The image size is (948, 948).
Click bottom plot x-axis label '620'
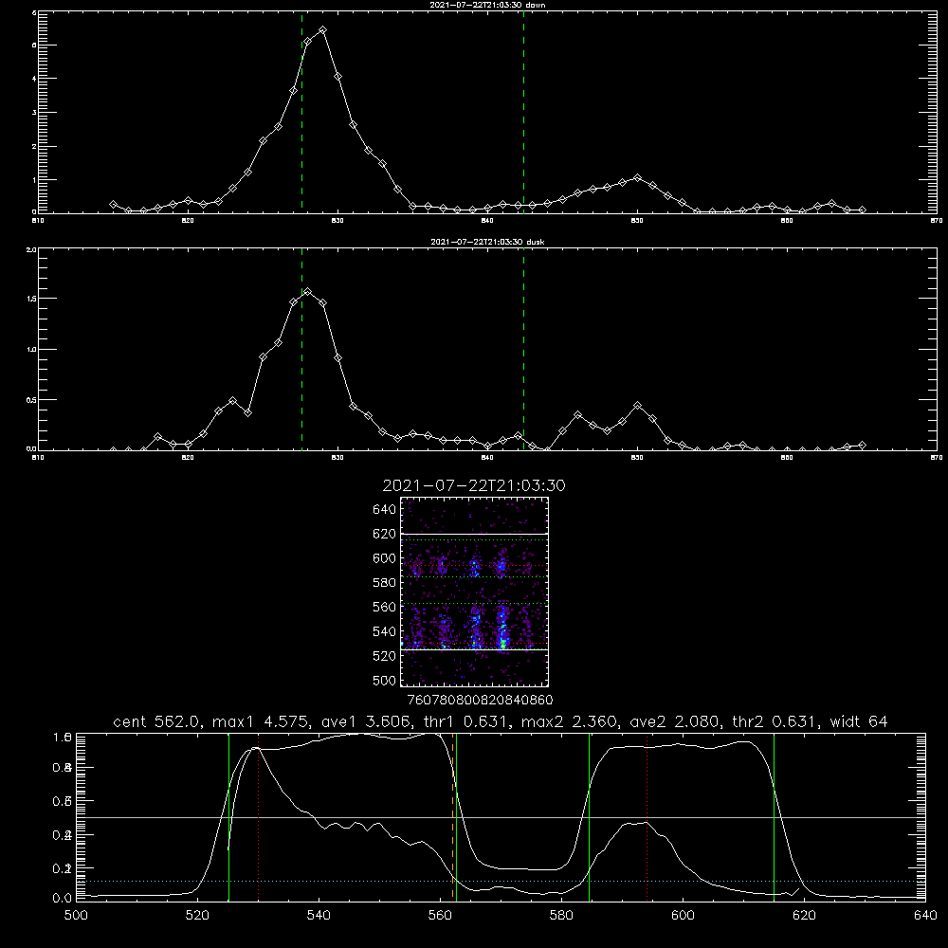(x=805, y=916)
